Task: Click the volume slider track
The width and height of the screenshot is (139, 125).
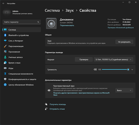Action: [115, 69]
